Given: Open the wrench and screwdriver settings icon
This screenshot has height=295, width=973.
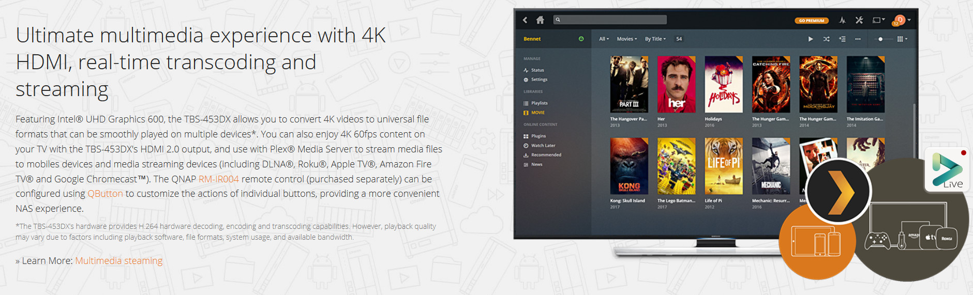Looking at the screenshot, I should click(x=859, y=20).
